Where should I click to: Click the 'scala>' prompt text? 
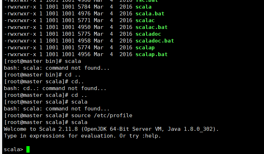(14, 149)
